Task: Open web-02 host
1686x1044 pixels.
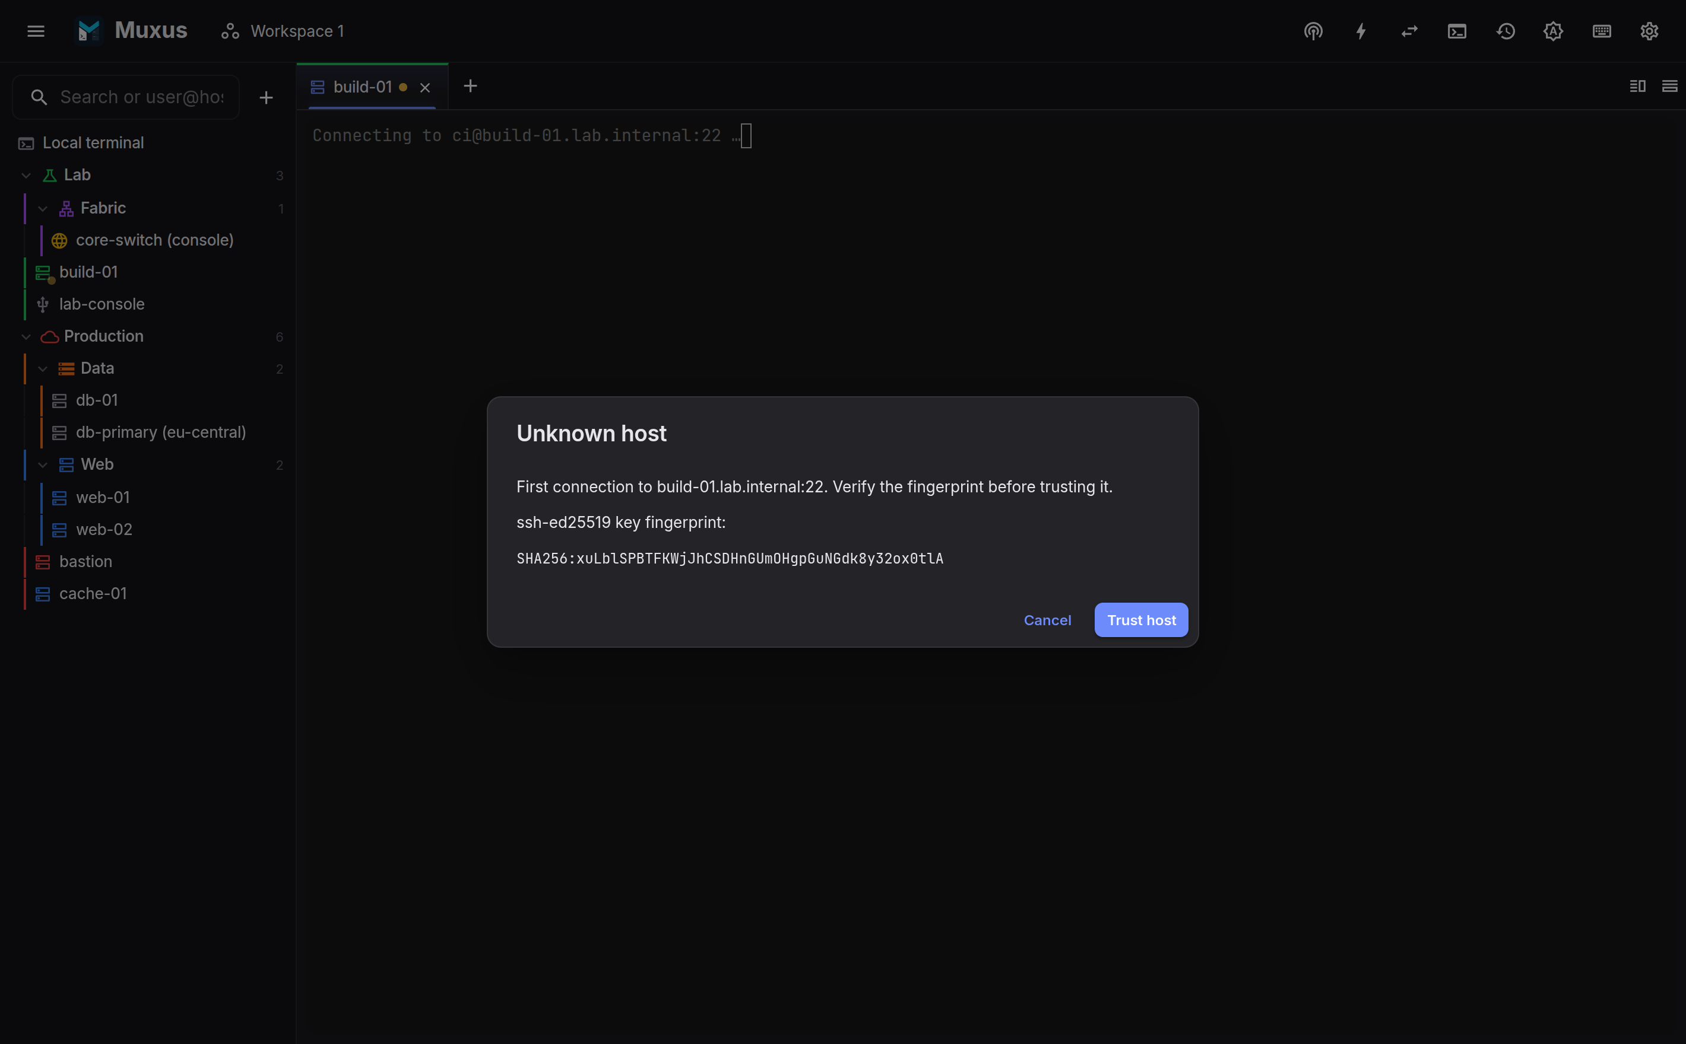Action: point(104,530)
